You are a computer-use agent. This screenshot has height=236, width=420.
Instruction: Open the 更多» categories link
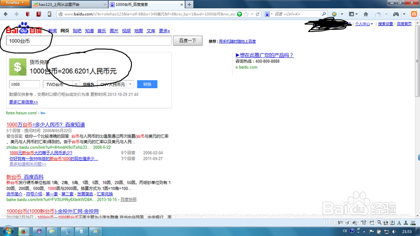coord(165,31)
